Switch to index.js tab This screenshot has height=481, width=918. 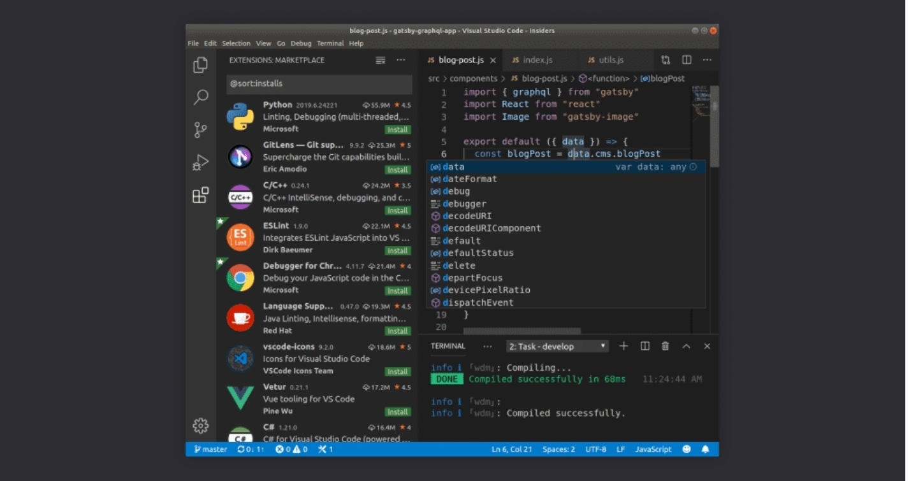coord(532,60)
